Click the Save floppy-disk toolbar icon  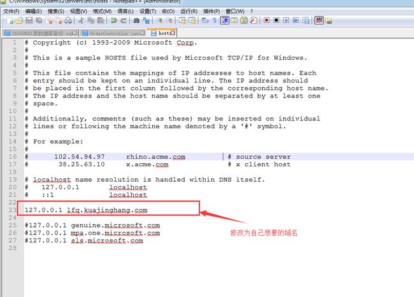pos(29,20)
